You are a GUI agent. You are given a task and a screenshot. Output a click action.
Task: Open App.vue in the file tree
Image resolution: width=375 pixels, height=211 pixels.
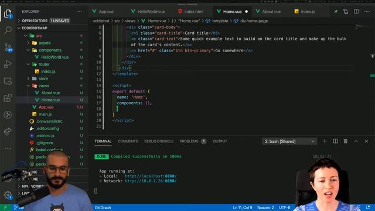point(46,107)
